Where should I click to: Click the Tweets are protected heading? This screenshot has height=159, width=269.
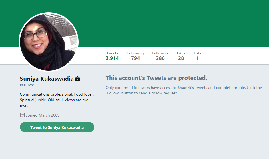click(x=156, y=78)
